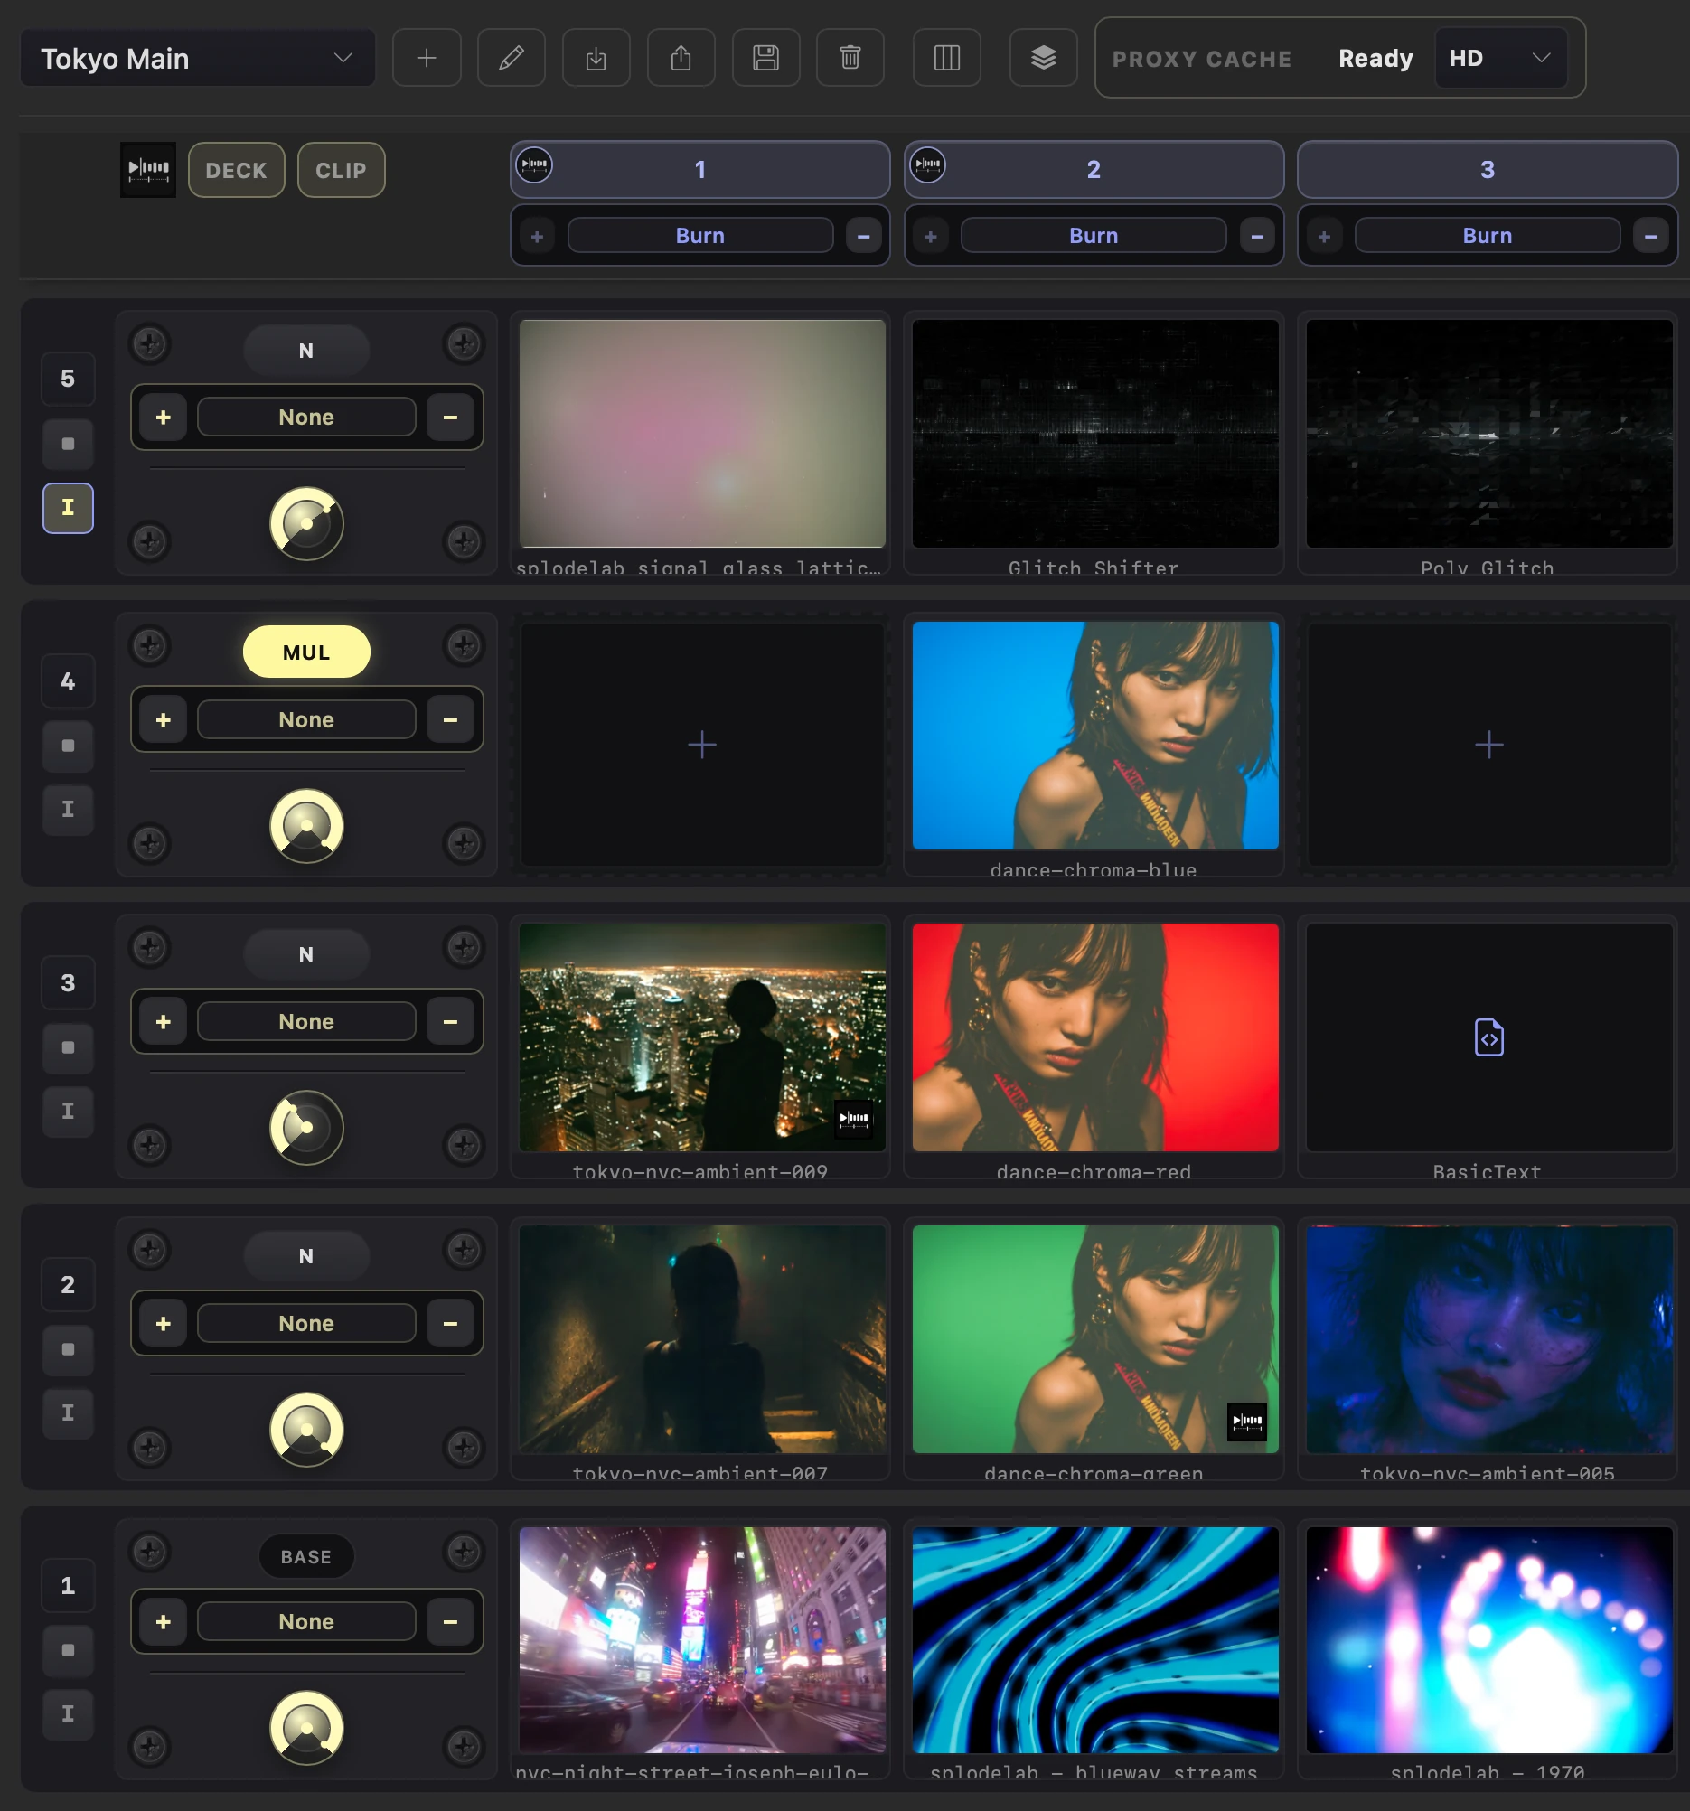Click the import download icon

coord(596,59)
